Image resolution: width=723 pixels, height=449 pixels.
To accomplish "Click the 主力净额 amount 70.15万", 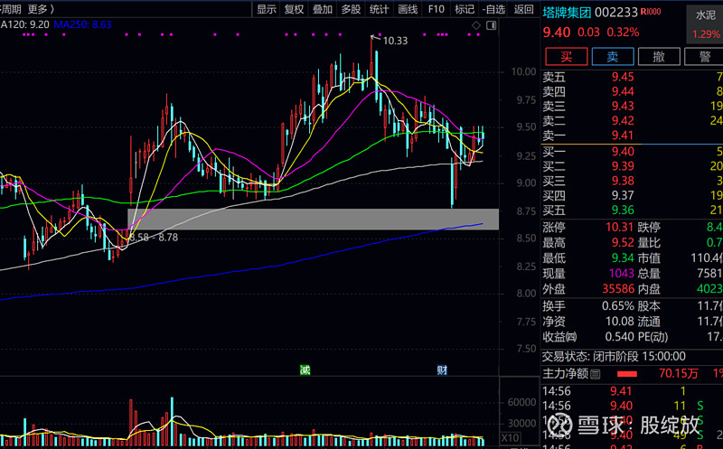I will (x=678, y=373).
